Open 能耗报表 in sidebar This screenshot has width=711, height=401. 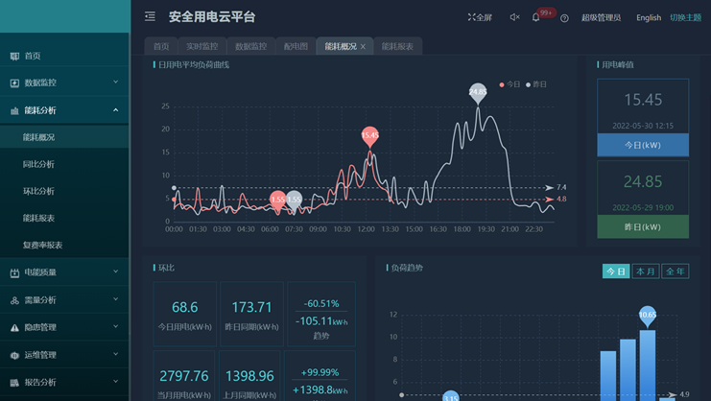coord(64,218)
